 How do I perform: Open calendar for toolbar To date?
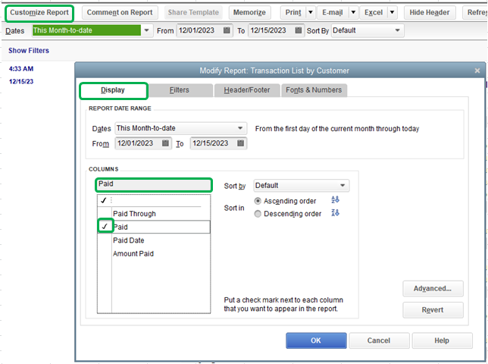point(298,30)
